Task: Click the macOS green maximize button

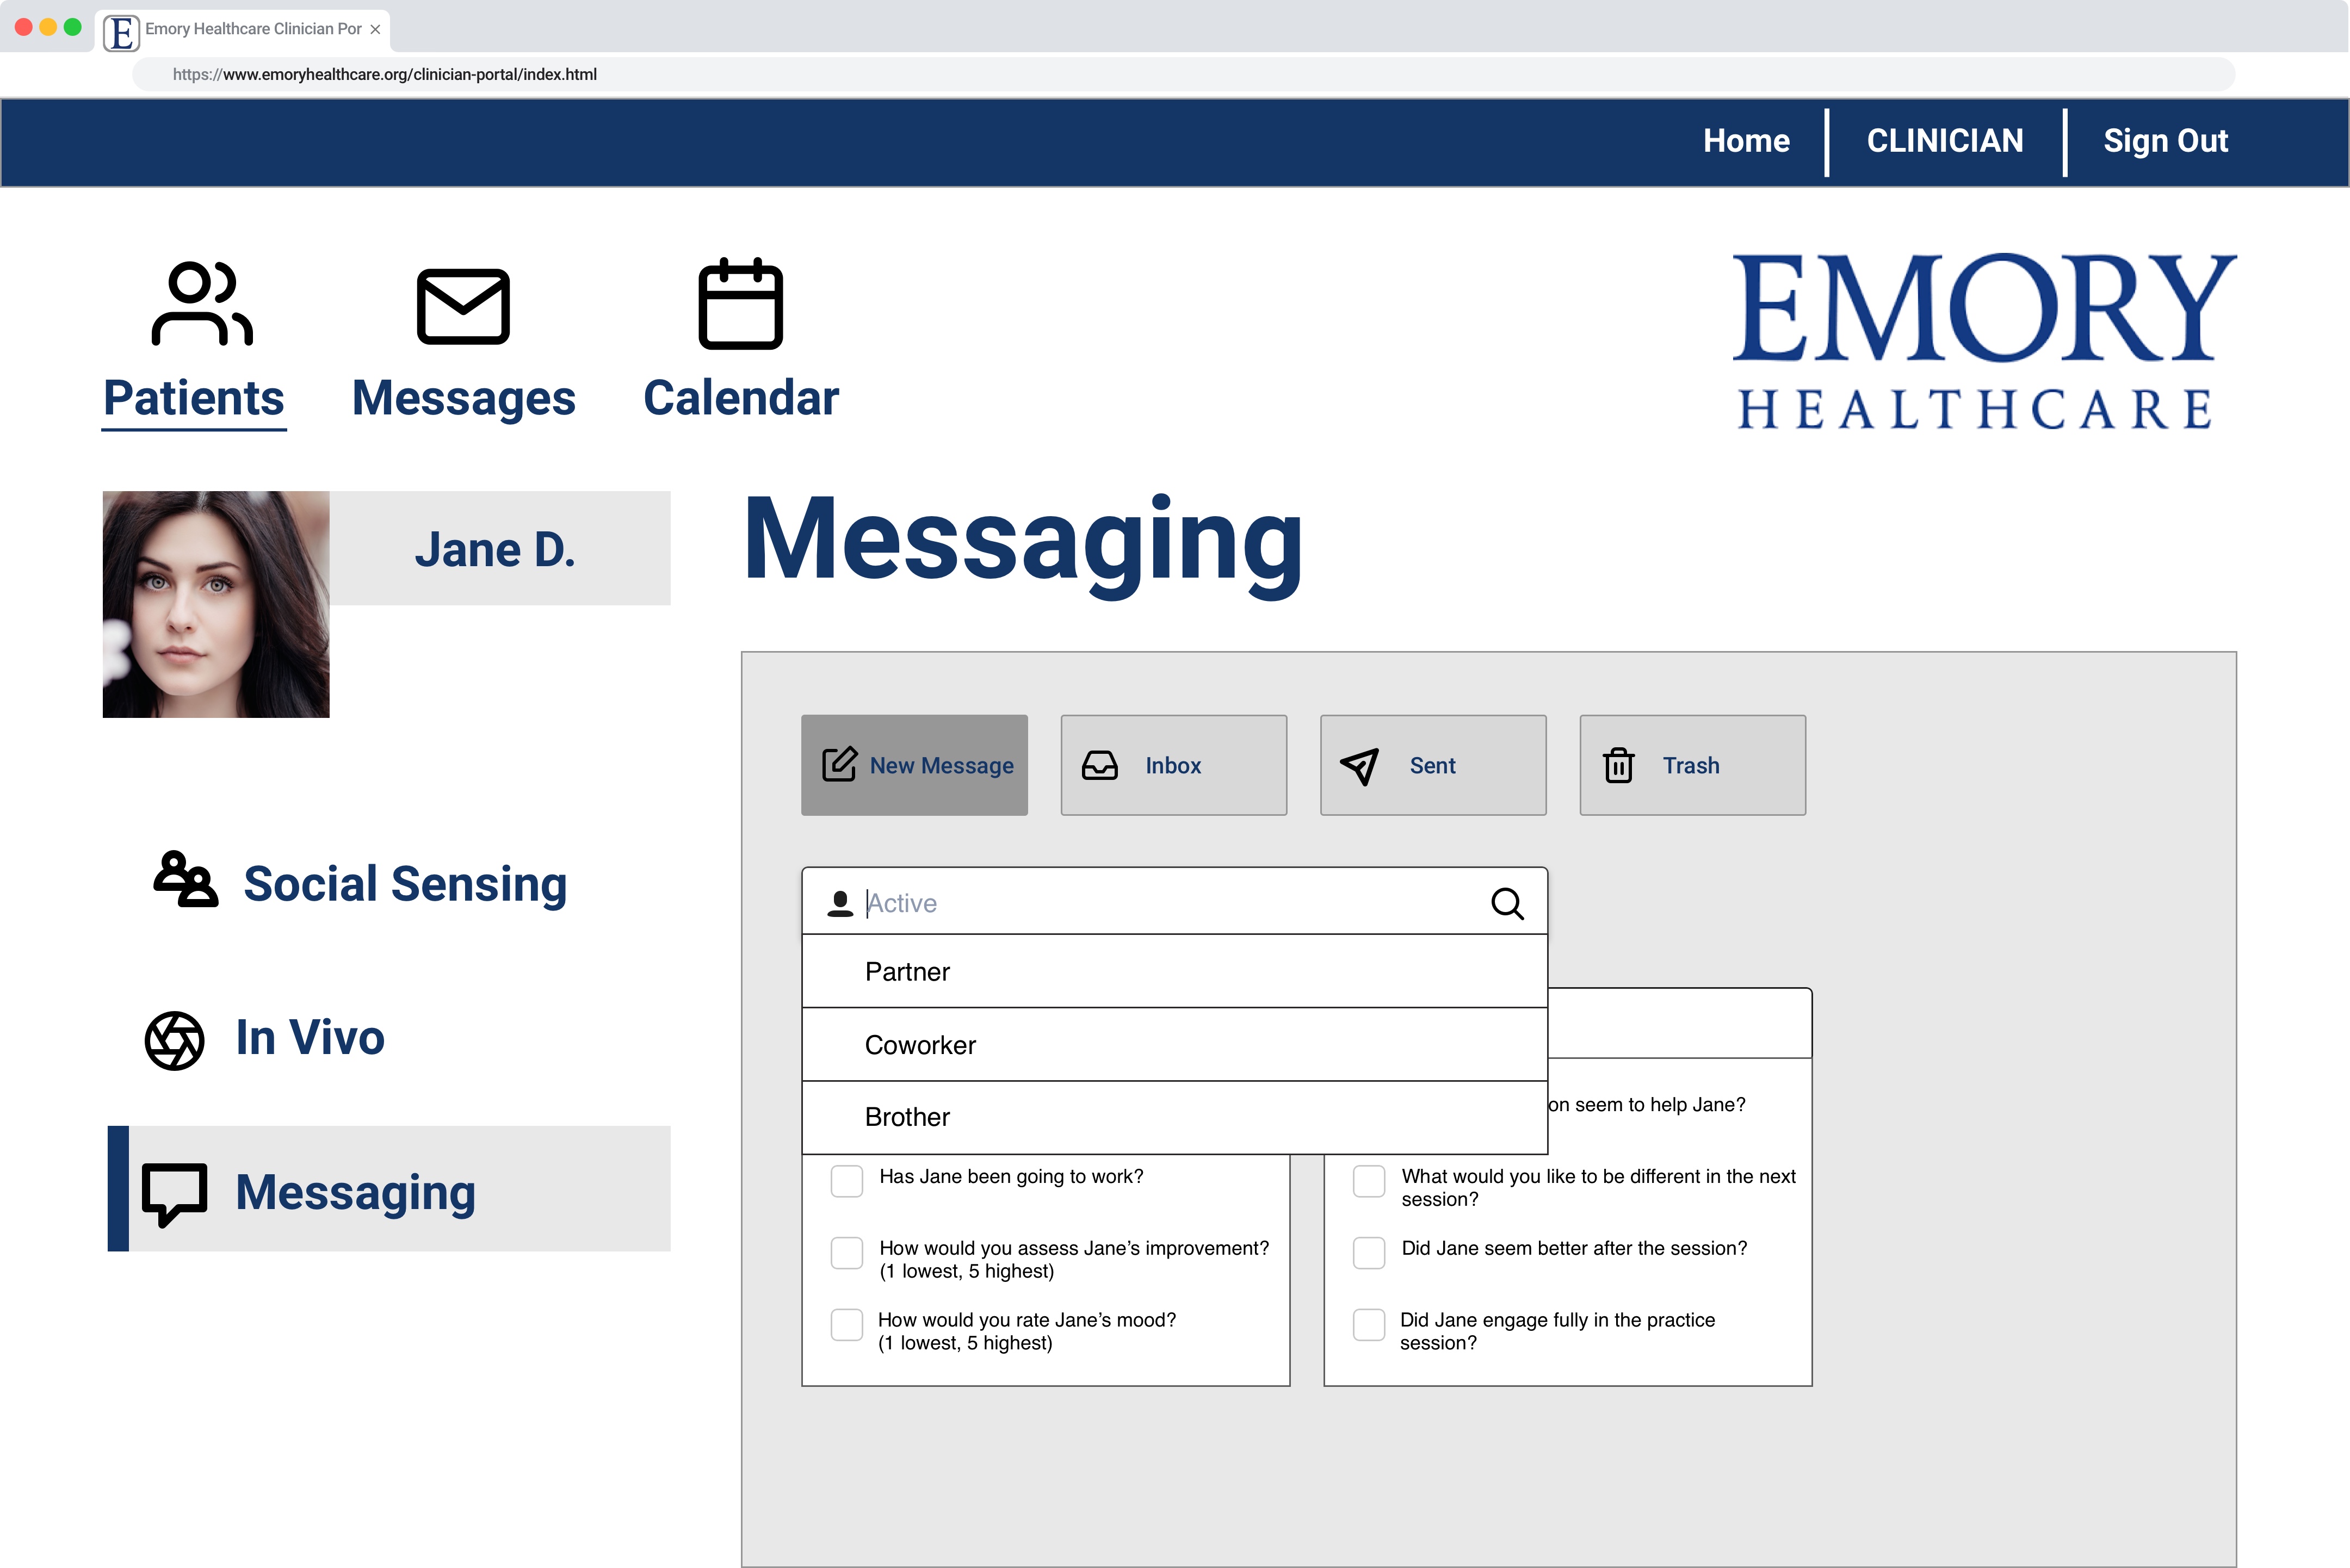Action: pos(73,27)
